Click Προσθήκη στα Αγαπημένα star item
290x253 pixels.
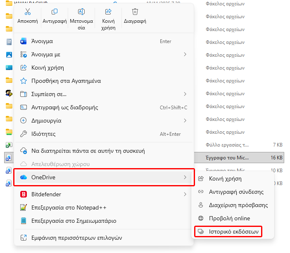66,81
